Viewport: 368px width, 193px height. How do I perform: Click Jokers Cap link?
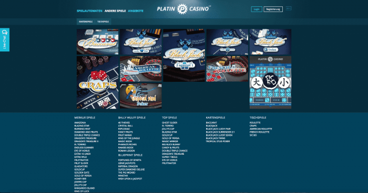80,182
